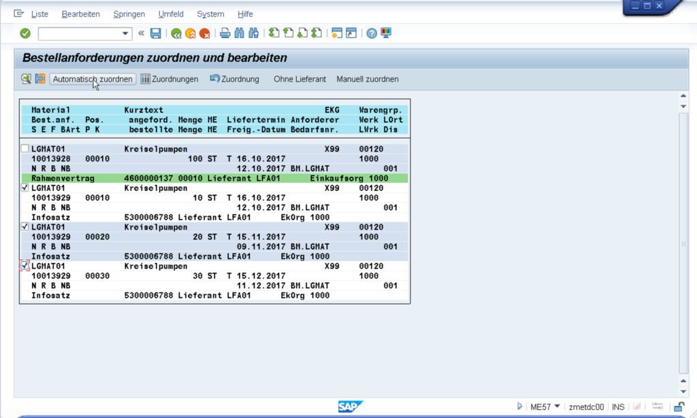
Task: Open the Liste menu icon at top-left
Action: point(18,14)
